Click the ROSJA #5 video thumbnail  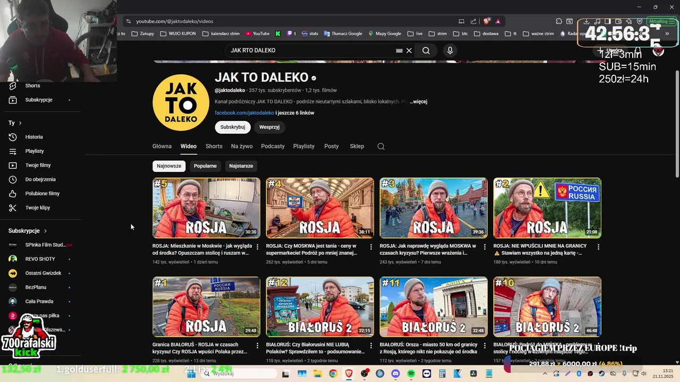click(206, 208)
